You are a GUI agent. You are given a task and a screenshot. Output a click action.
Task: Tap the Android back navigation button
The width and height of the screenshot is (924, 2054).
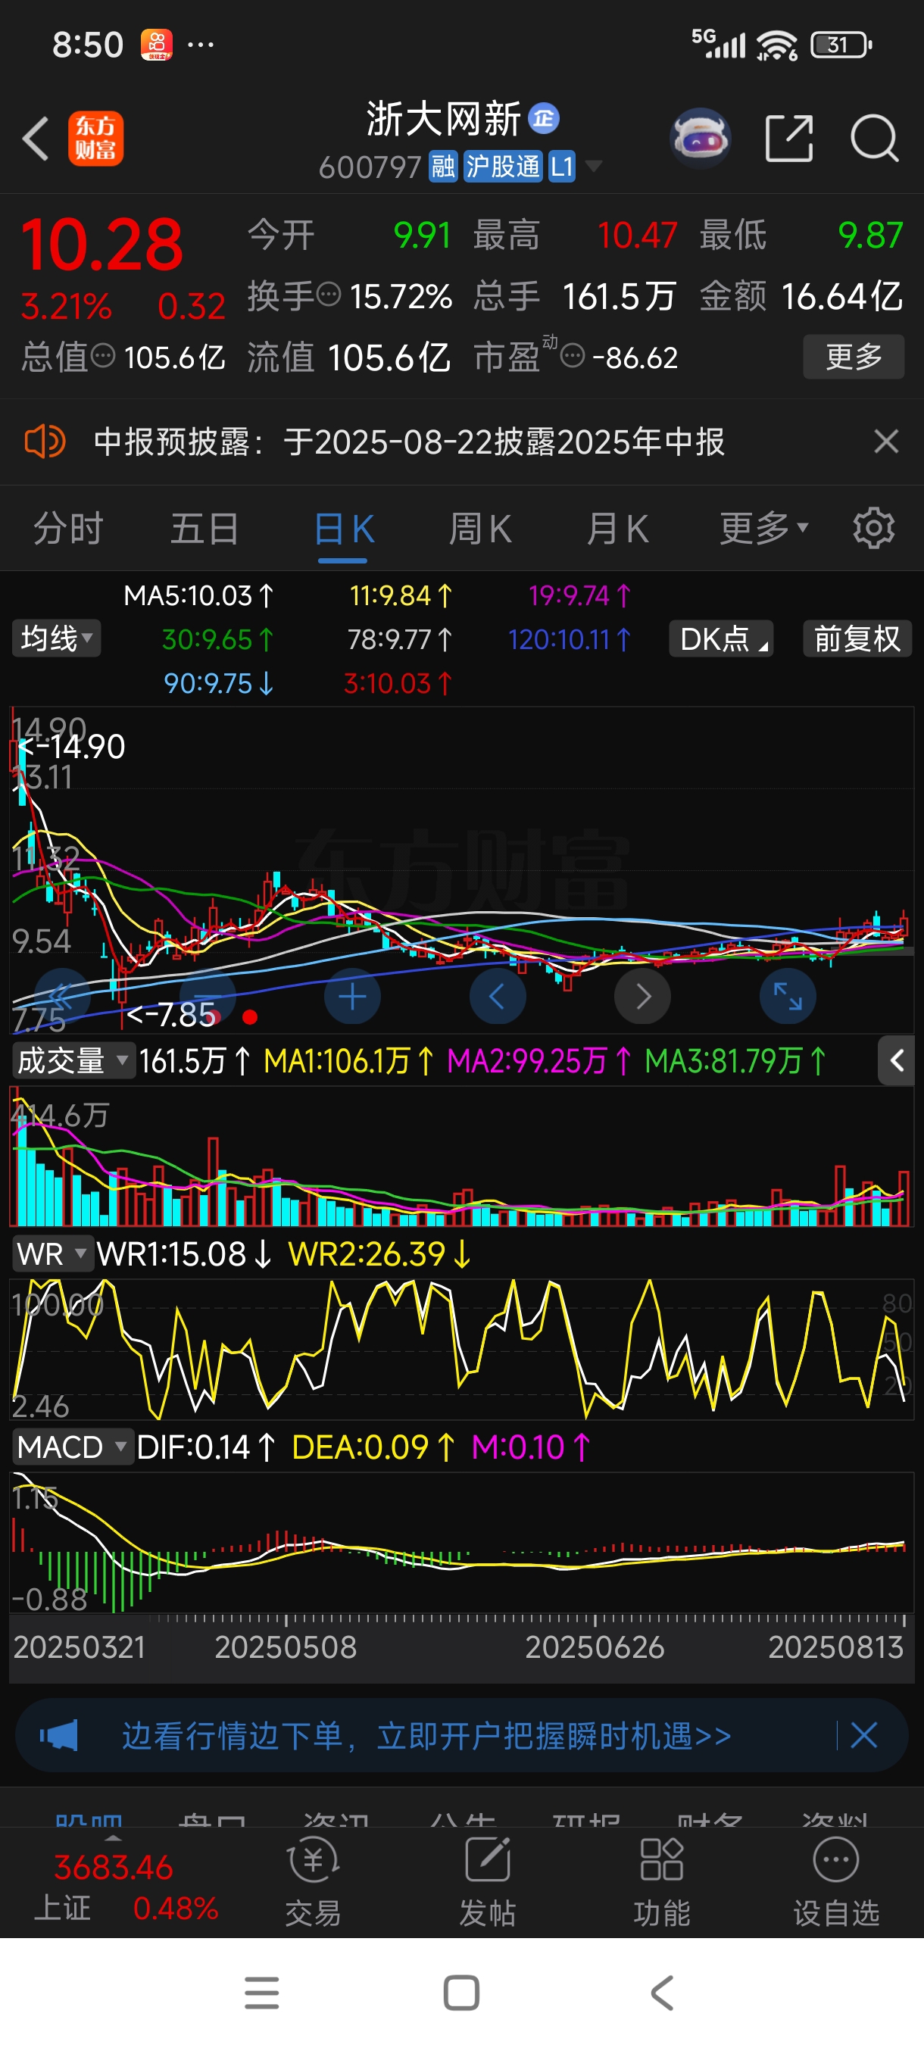[662, 1993]
